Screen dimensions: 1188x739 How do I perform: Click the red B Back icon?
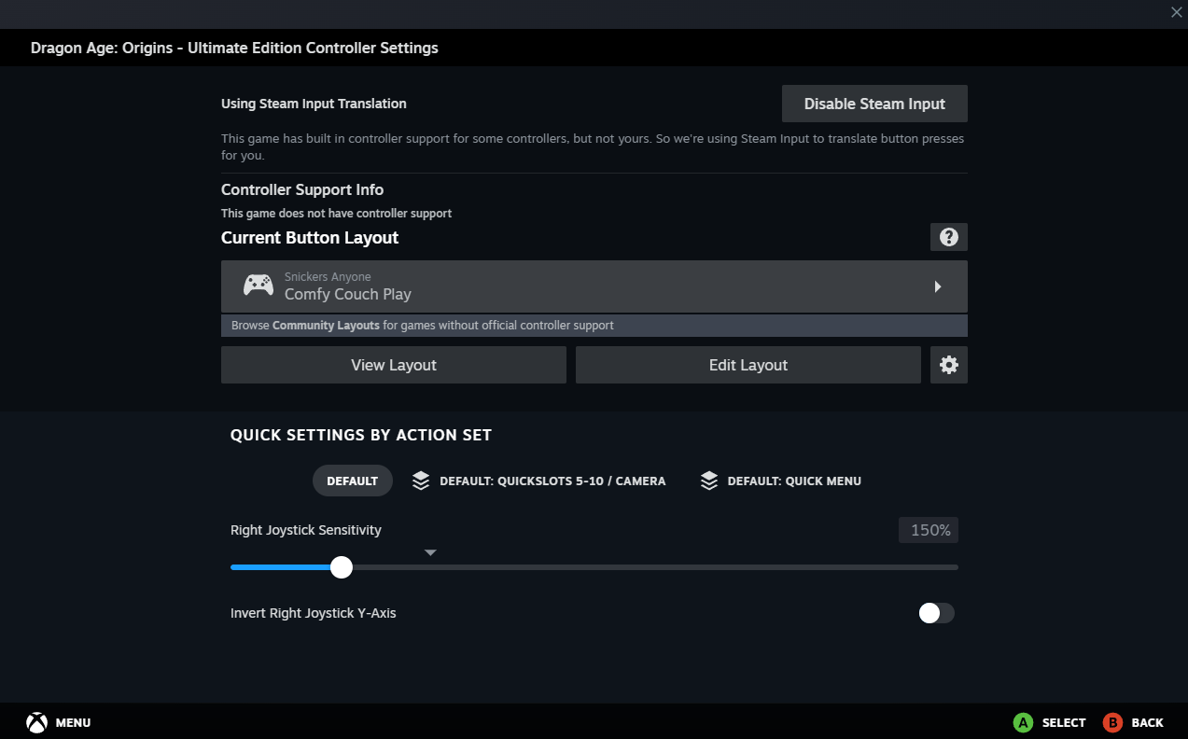pos(1112,722)
